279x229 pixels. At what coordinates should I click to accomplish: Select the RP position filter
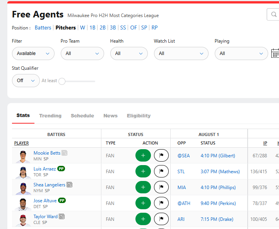click(154, 28)
